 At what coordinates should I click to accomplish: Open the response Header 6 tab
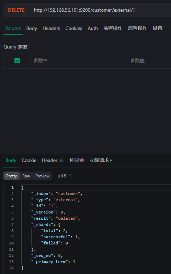[x=53, y=160]
